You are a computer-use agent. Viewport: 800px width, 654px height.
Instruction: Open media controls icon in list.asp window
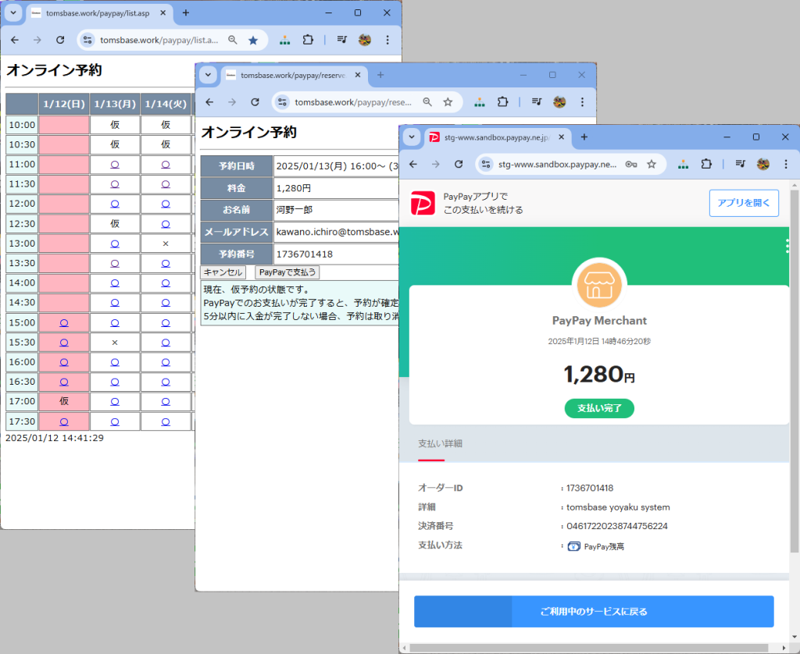pyautogui.click(x=342, y=40)
